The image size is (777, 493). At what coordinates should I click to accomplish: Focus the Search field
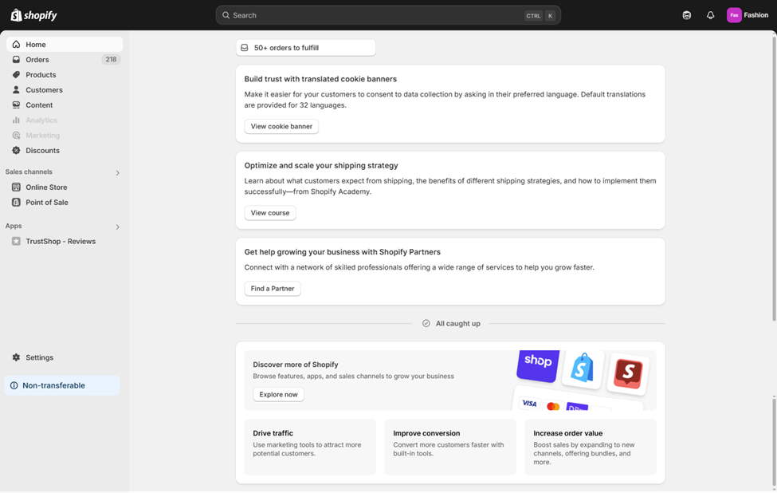click(388, 15)
